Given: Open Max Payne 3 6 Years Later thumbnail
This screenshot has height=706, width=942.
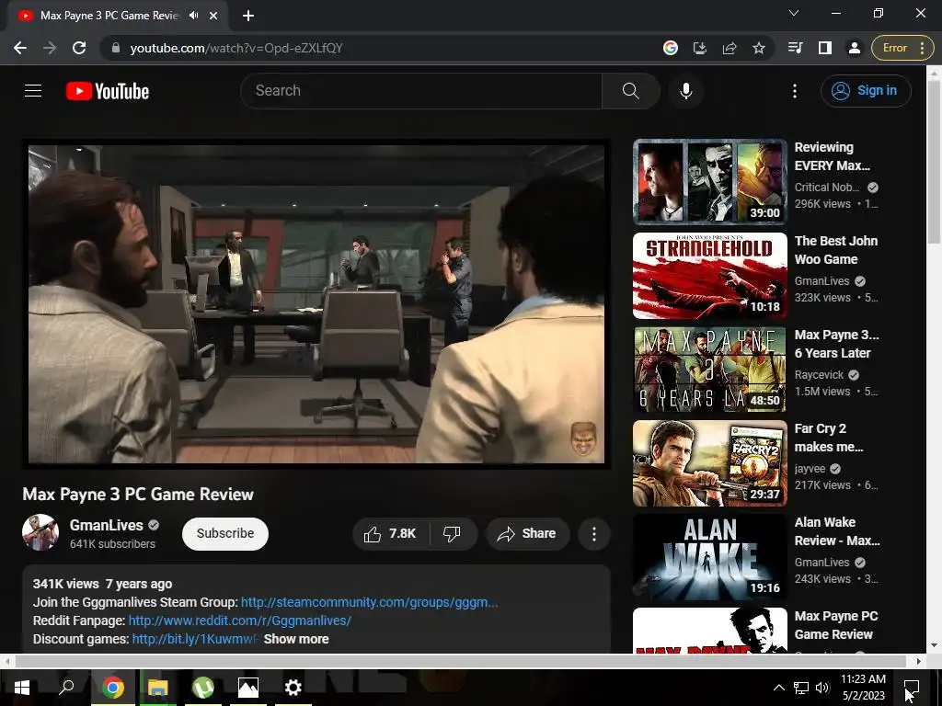Looking at the screenshot, I should tap(709, 370).
